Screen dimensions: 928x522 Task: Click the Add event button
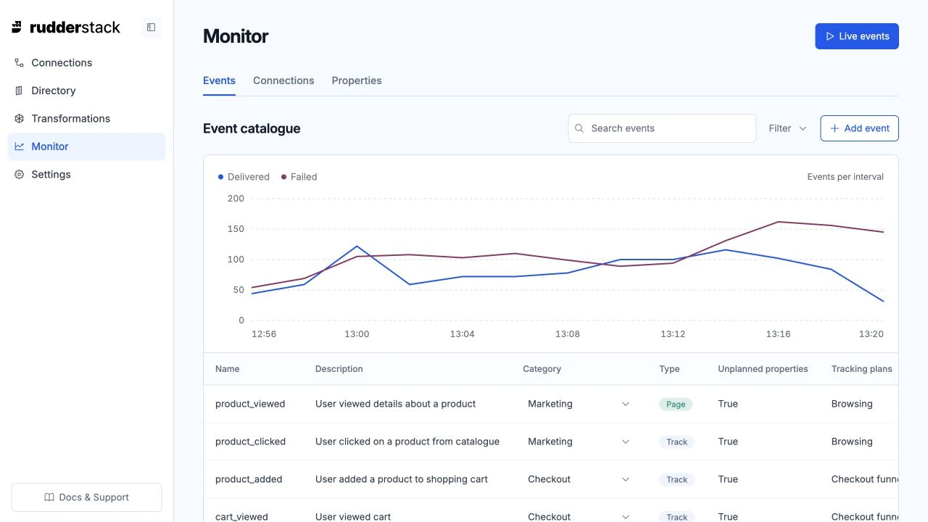(x=859, y=128)
